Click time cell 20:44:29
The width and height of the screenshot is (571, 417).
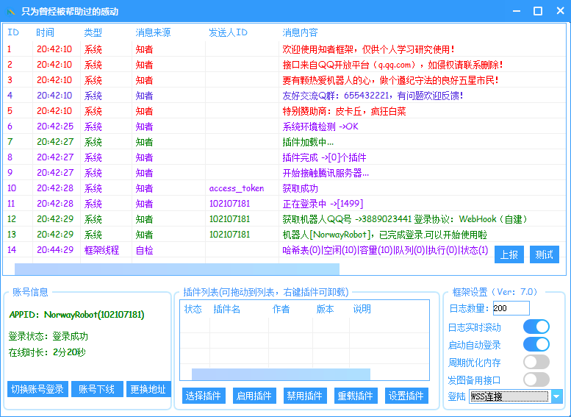pyautogui.click(x=55, y=250)
